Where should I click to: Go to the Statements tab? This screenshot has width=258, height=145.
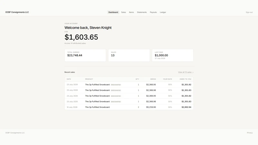point(142,12)
